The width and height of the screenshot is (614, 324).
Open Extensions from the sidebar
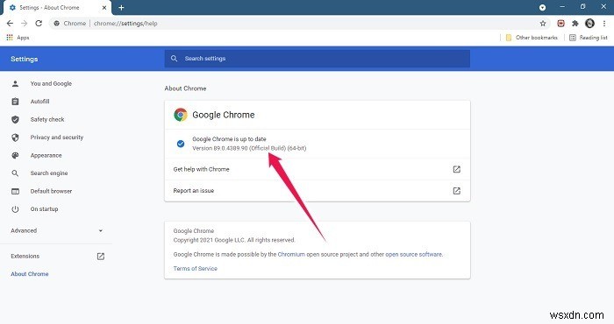[x=25, y=257]
